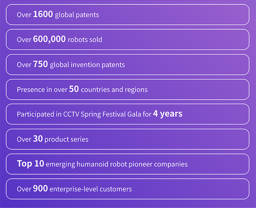The image size is (256, 208).
Task: Click the CCTV Spring Festival Gala card
Action: pos(128,114)
